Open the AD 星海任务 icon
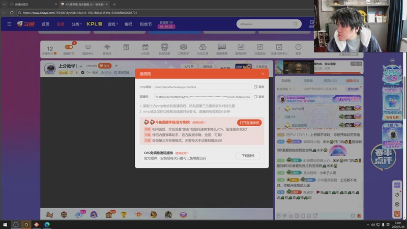 tap(241, 49)
